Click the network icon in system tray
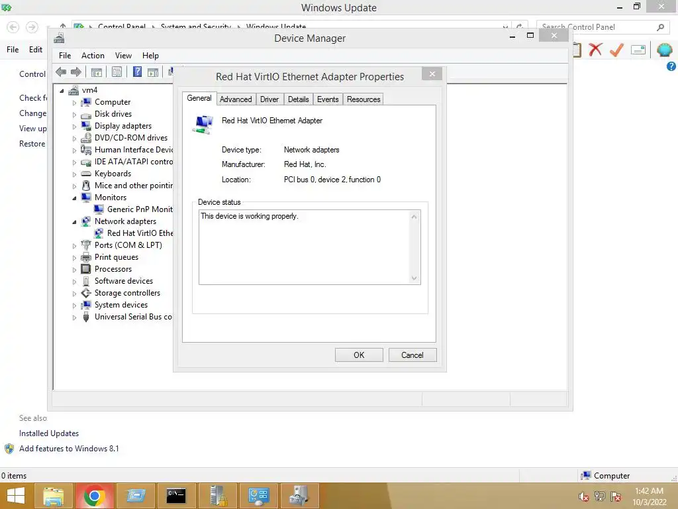 pyautogui.click(x=600, y=496)
